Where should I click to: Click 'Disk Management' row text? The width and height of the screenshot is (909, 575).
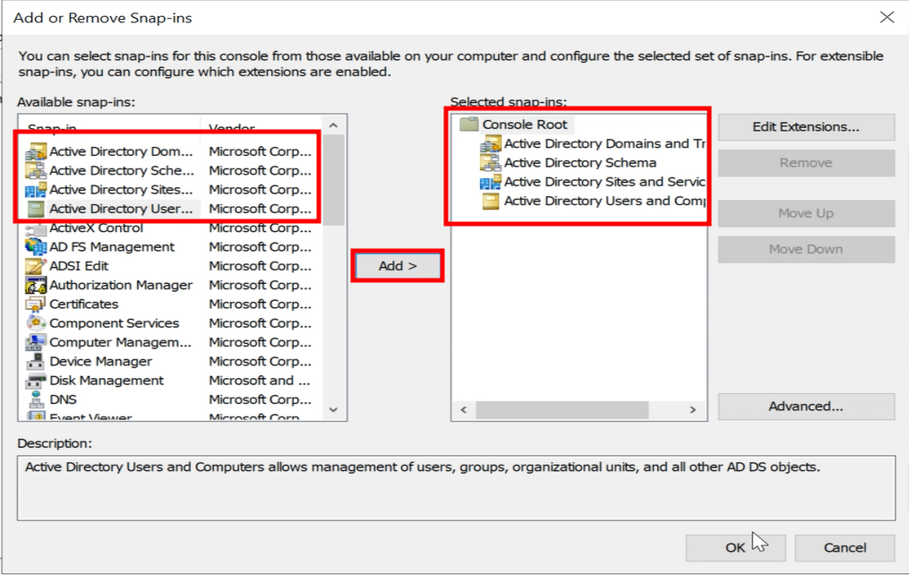107,381
